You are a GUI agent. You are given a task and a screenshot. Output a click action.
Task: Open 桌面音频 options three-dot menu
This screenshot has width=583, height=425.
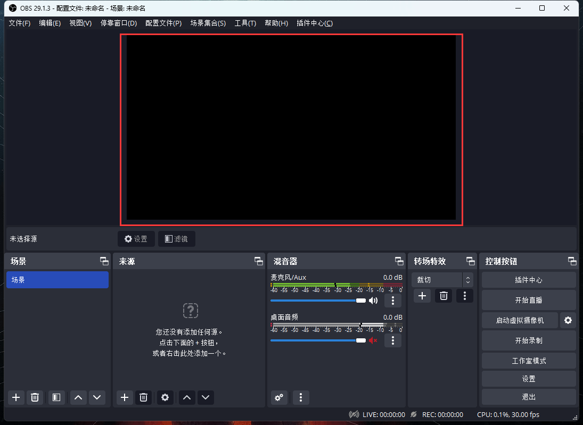click(x=393, y=340)
